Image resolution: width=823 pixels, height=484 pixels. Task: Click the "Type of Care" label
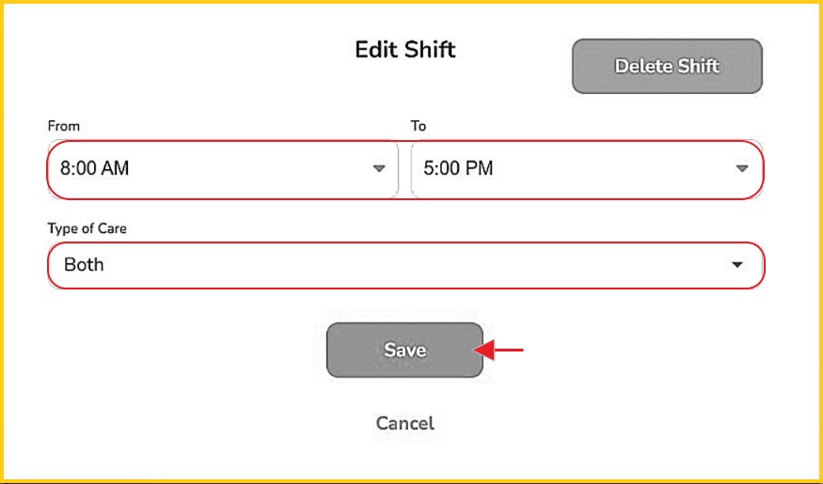point(88,228)
